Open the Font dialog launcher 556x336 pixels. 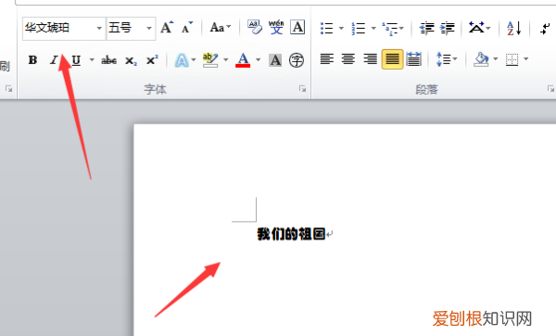(302, 89)
